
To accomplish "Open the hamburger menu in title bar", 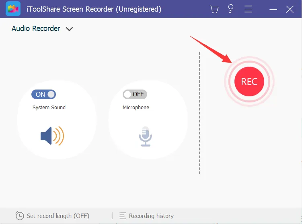I will [x=248, y=9].
